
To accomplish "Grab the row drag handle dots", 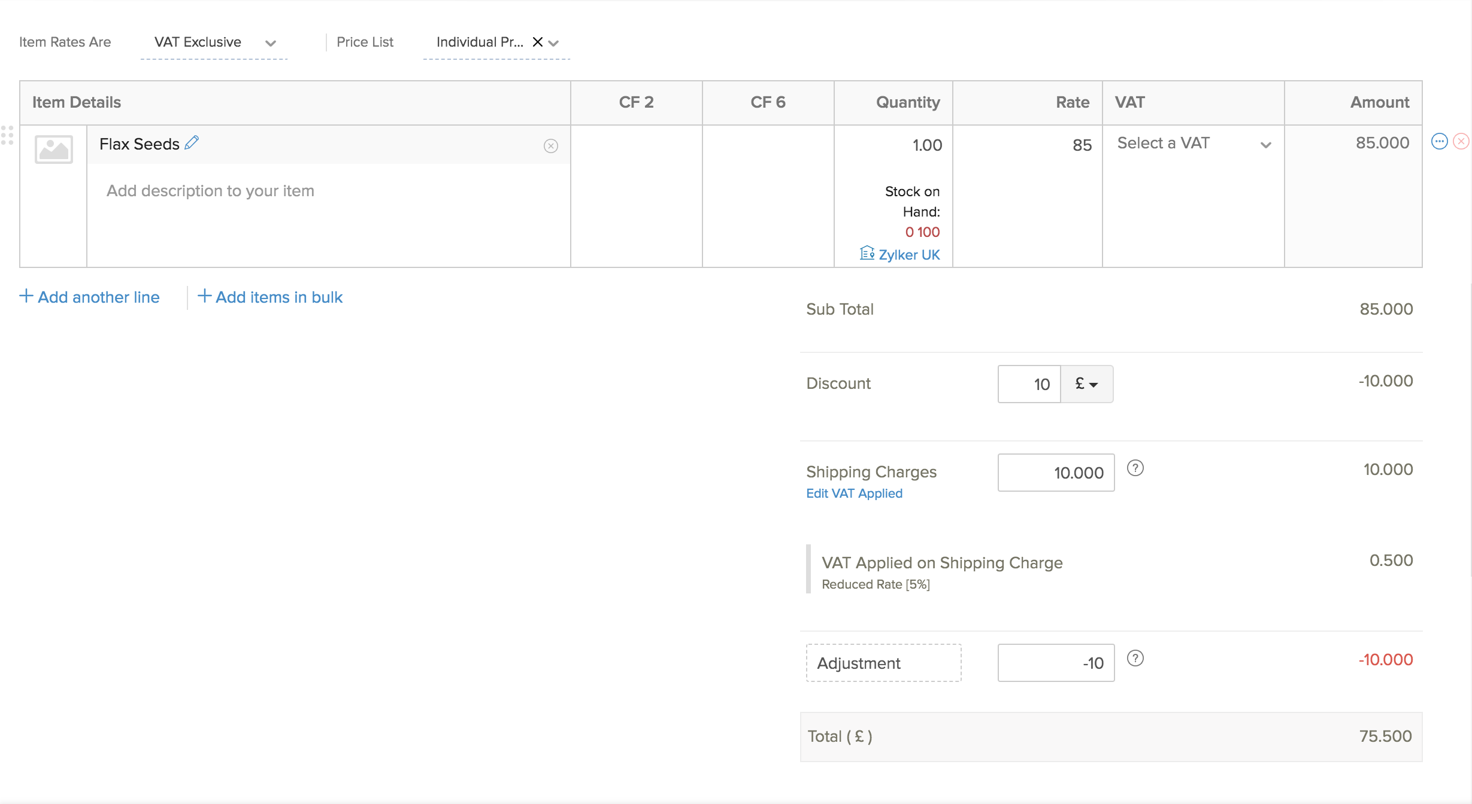I will (x=7, y=135).
